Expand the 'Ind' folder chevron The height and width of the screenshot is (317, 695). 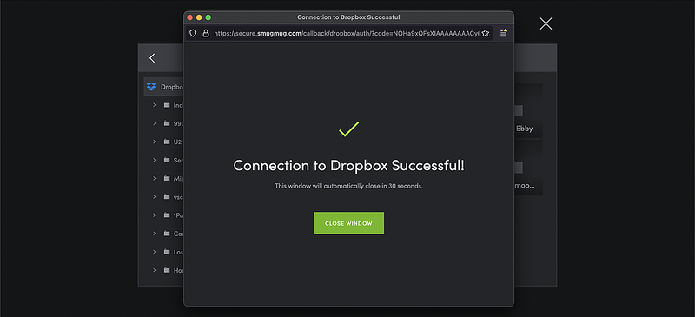tap(155, 105)
